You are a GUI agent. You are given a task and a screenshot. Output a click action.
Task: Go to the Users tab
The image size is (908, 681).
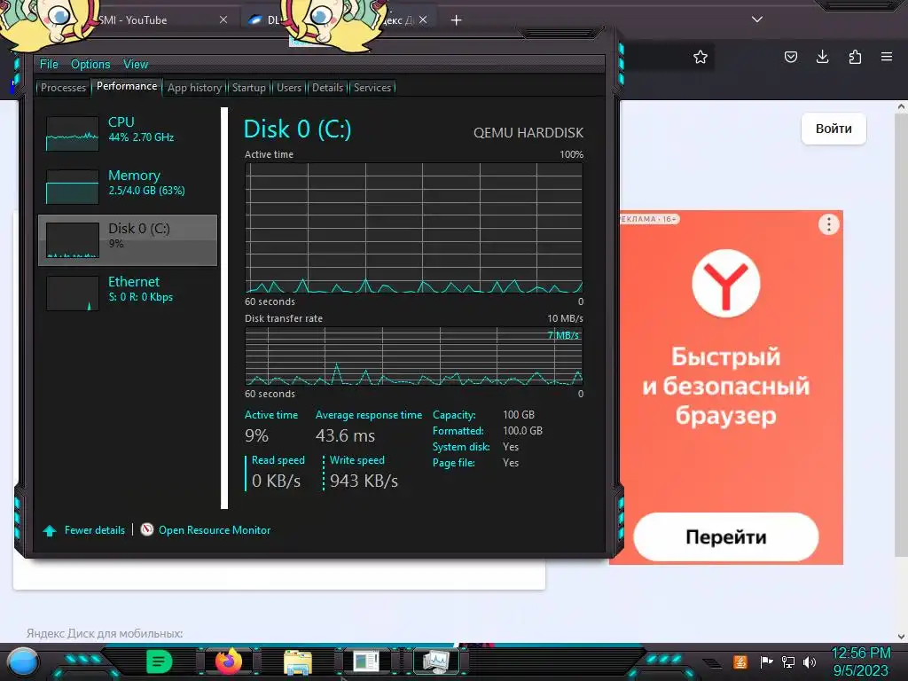pyautogui.click(x=289, y=88)
